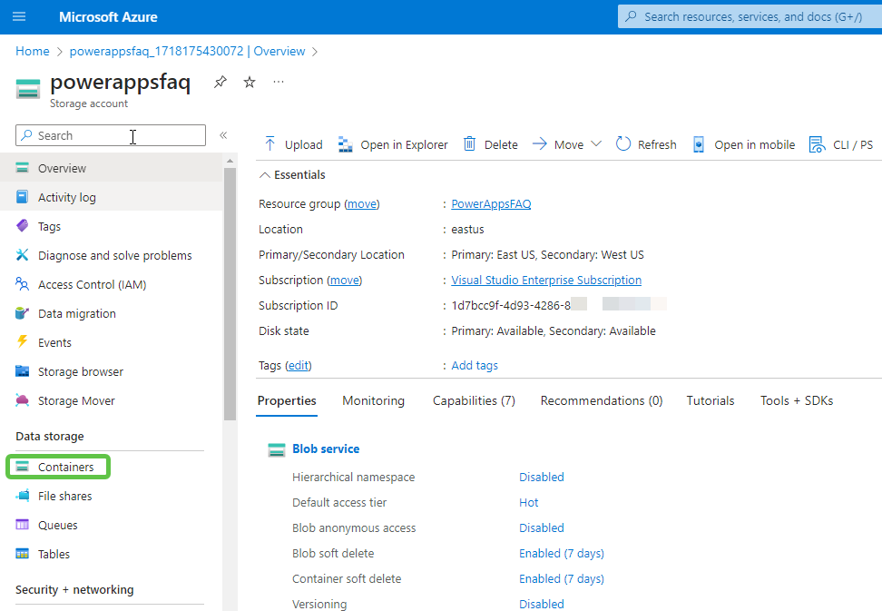Click the search box in sidebar
The width and height of the screenshot is (882, 611).
coord(110,134)
